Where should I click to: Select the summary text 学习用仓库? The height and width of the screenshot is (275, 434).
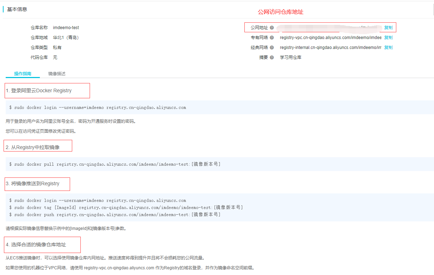tap(291, 57)
